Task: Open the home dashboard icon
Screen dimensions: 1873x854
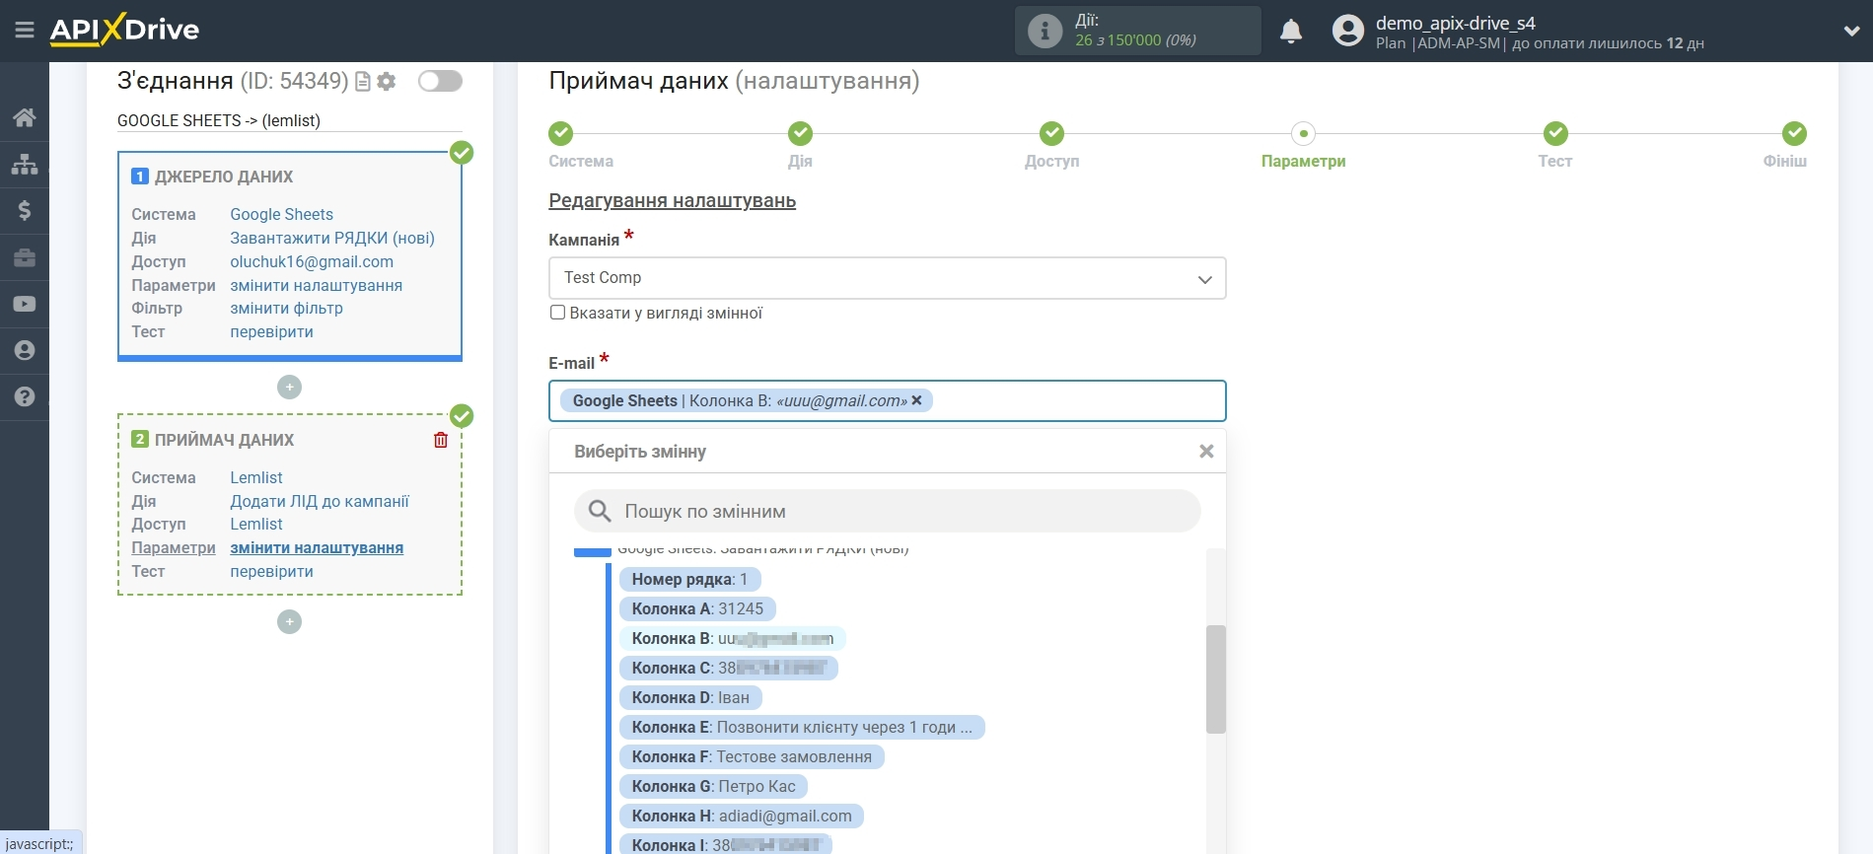Action: point(25,117)
